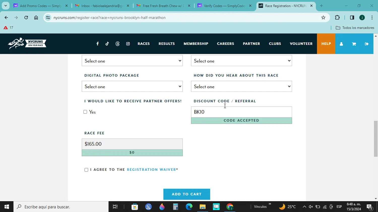Expand the Digital Photo Package dropdown

click(x=132, y=86)
